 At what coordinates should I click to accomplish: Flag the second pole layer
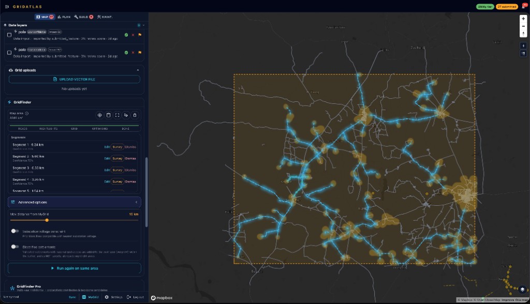click(x=140, y=52)
